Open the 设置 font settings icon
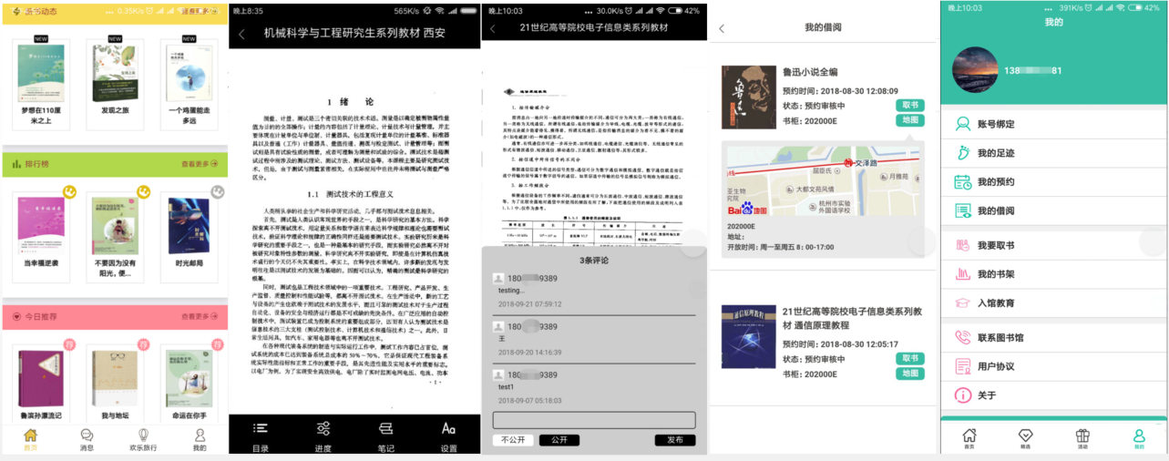The width and height of the screenshot is (1169, 461). click(448, 428)
